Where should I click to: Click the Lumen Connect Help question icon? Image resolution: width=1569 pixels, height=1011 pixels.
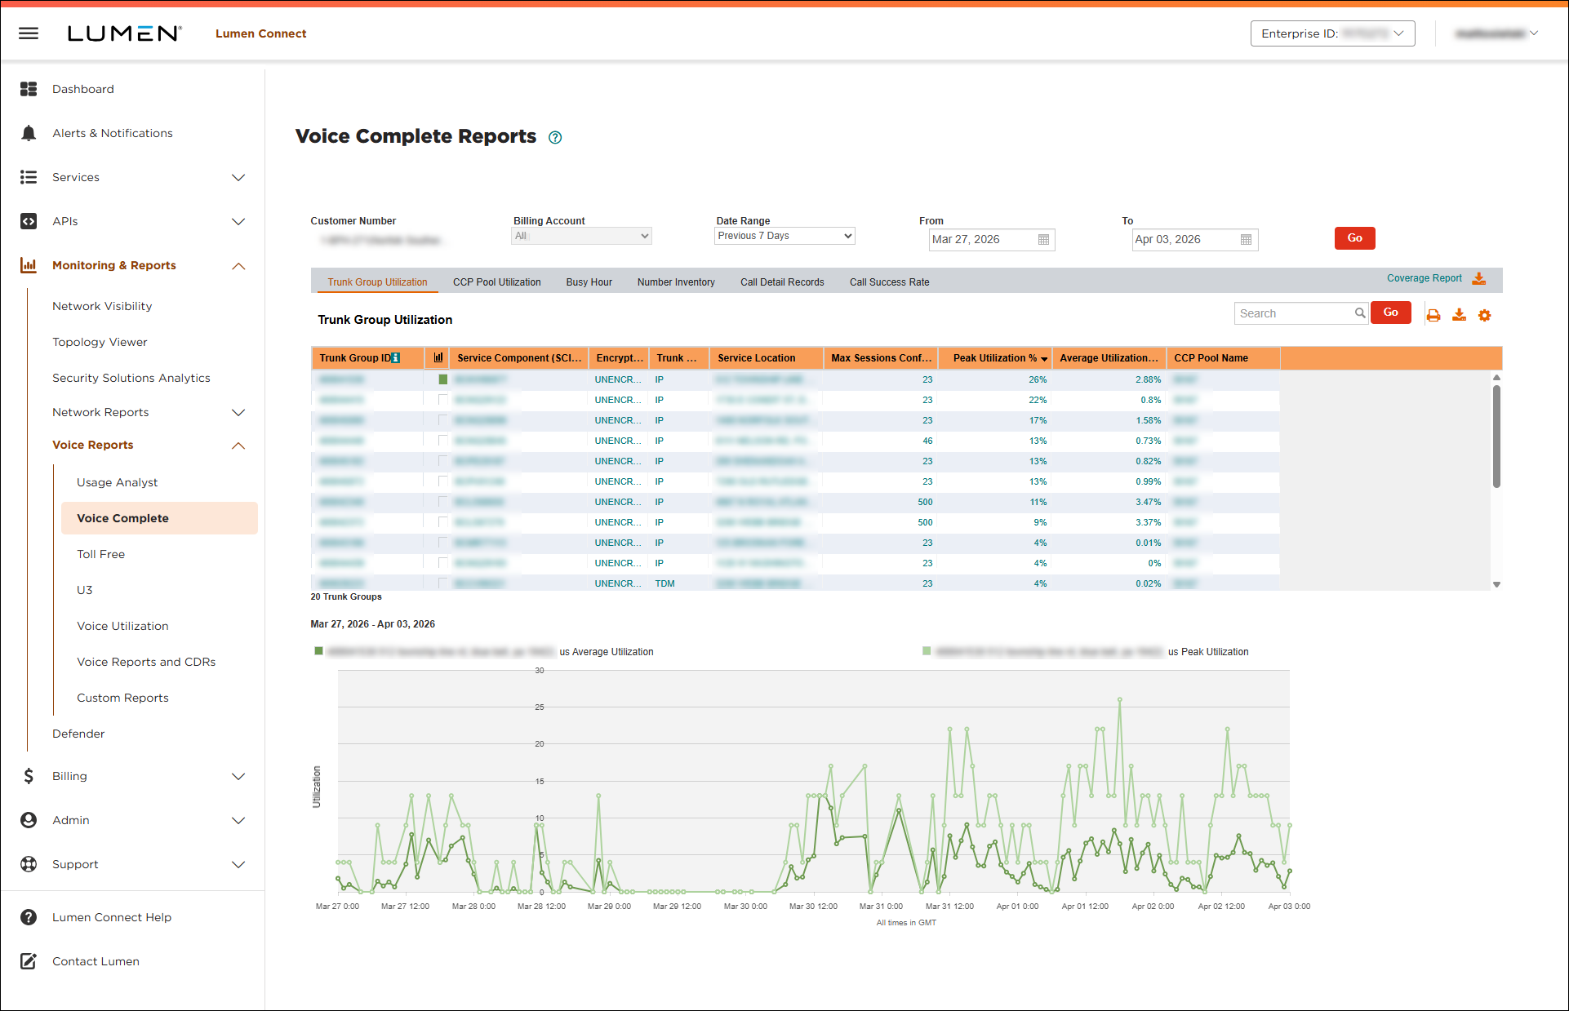[x=29, y=917]
